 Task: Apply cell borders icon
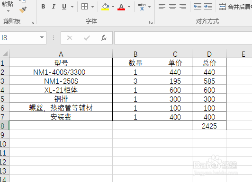coord(84,7)
